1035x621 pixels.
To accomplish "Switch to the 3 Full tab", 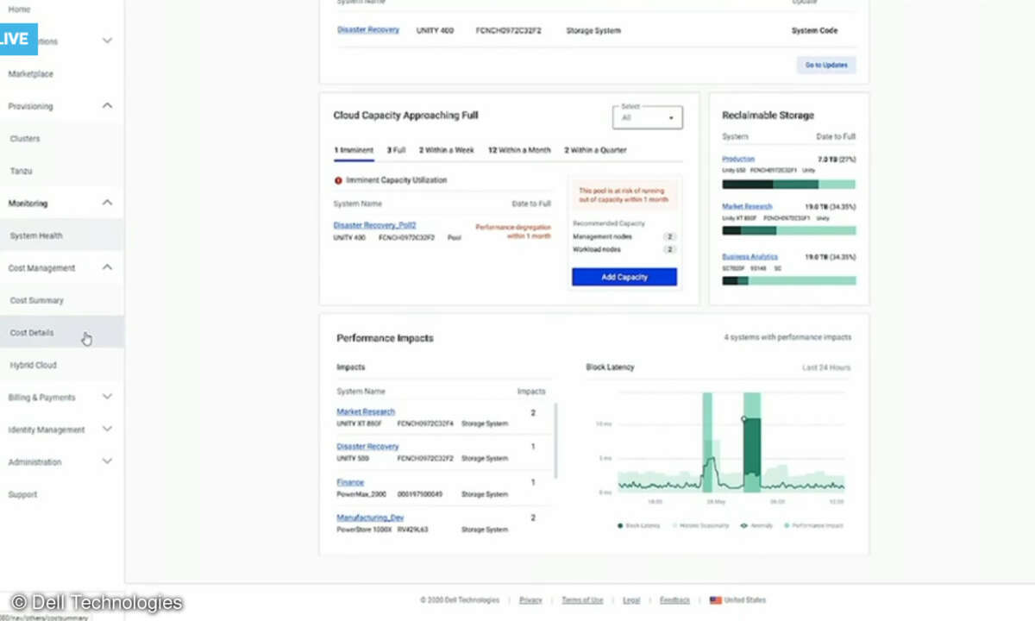I will pyautogui.click(x=396, y=150).
